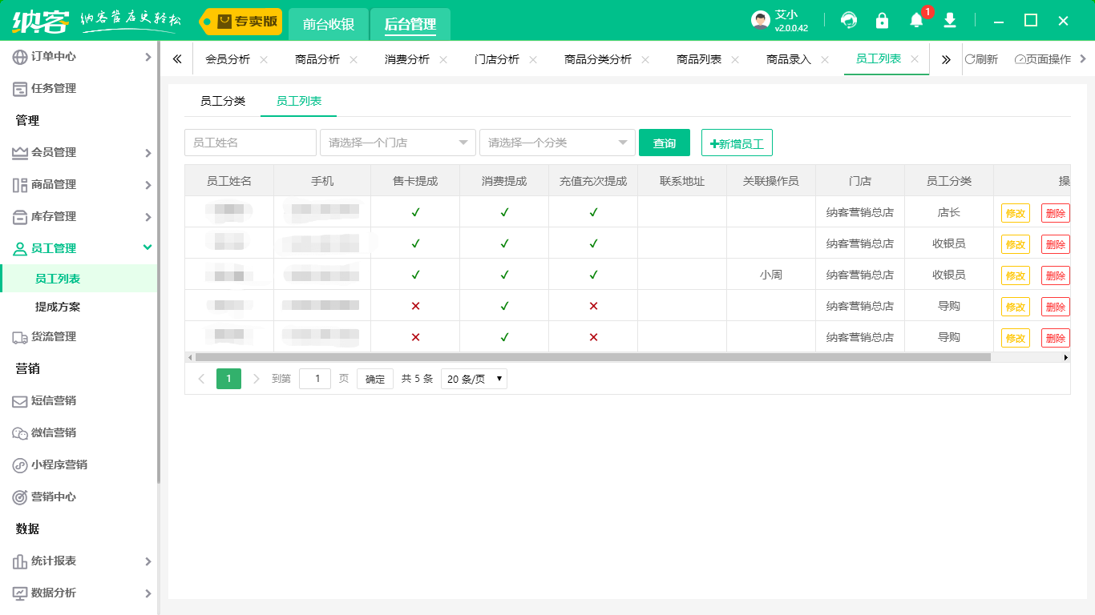The image size is (1095, 615).
Task: Collapse sidebar with double-chevron left icon
Action: 177,59
